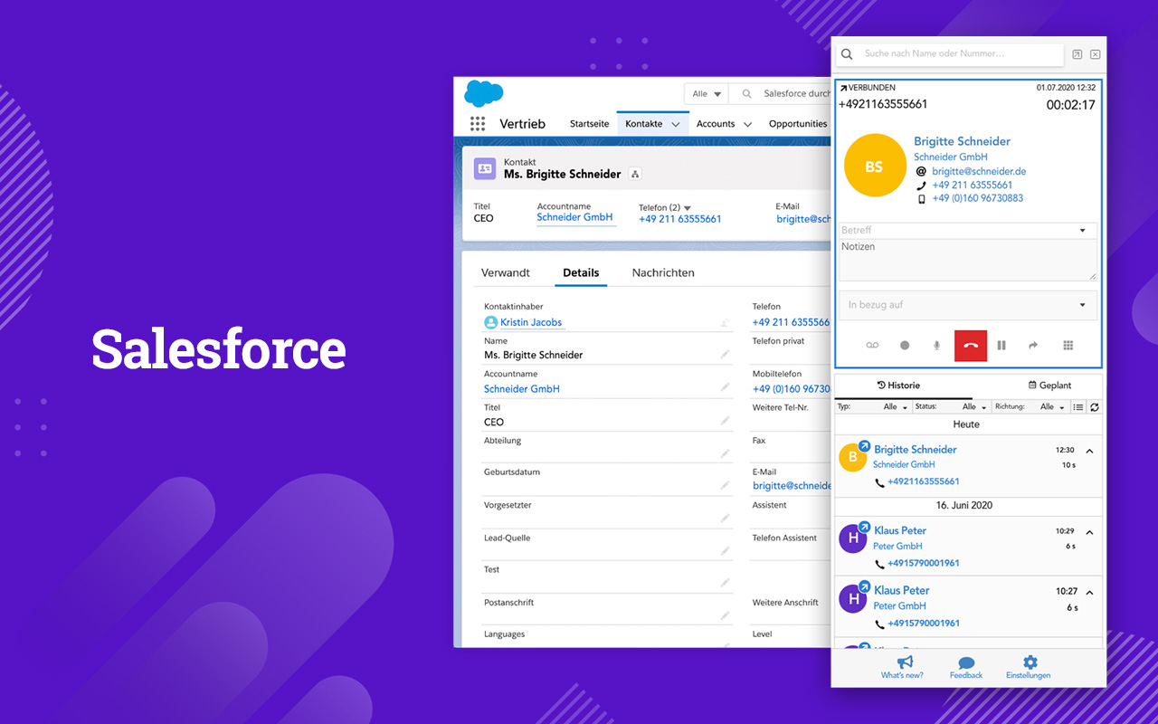The height and width of the screenshot is (724, 1158).
Task: Start recording the call
Action: click(905, 346)
